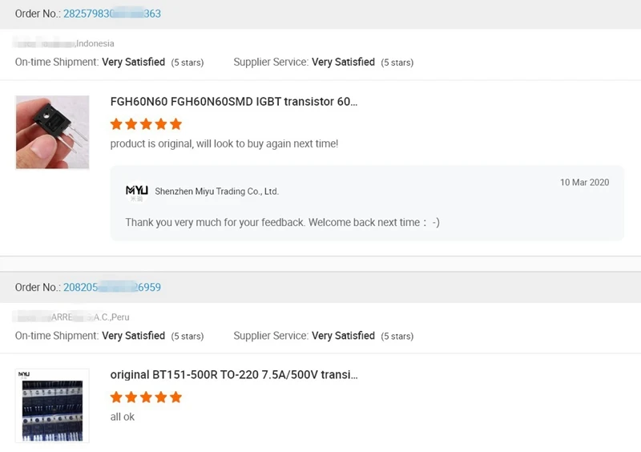
Task: Open order number ending in 6959
Action: pyautogui.click(x=112, y=287)
